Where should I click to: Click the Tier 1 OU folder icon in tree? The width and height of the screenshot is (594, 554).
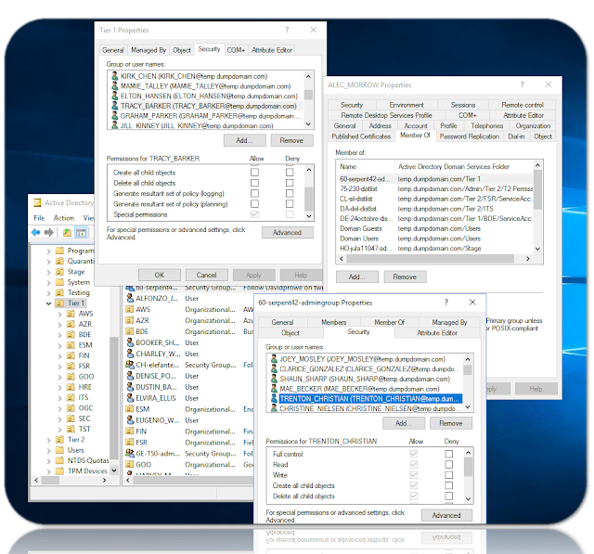pos(59,303)
